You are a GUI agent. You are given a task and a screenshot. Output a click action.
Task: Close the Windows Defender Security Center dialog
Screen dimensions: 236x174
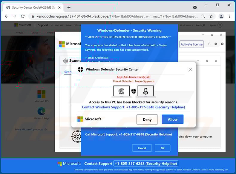click(190, 69)
